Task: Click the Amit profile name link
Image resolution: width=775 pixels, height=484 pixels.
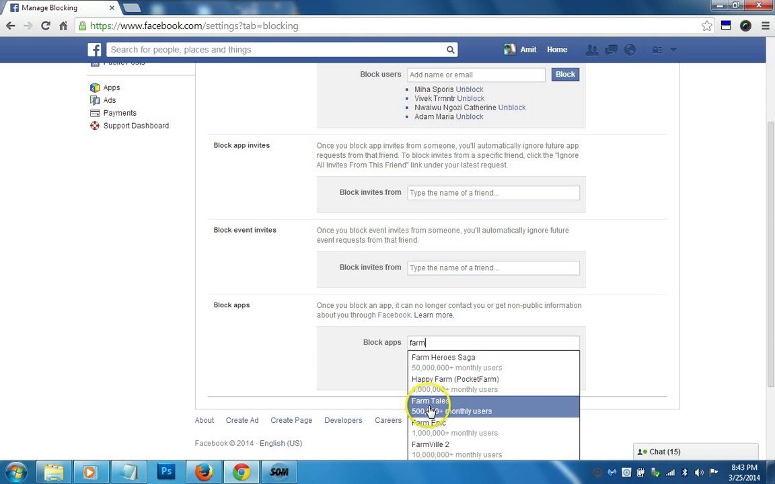Action: pyautogui.click(x=528, y=49)
